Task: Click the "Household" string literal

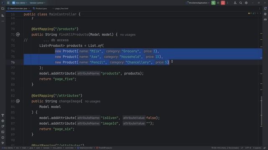Action: coord(130,57)
